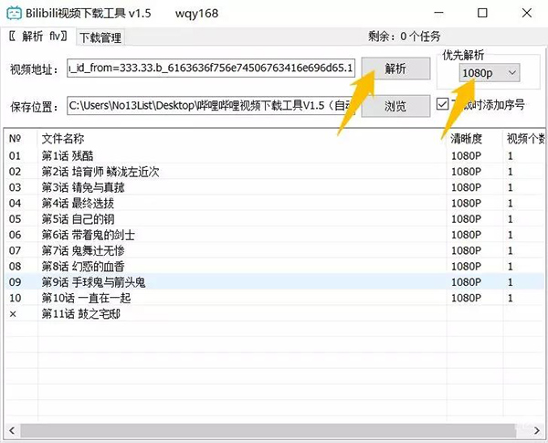Image resolution: width=548 pixels, height=443 pixels.
Task: Select row 第3话 锖兔与真菰
Action: point(275,187)
